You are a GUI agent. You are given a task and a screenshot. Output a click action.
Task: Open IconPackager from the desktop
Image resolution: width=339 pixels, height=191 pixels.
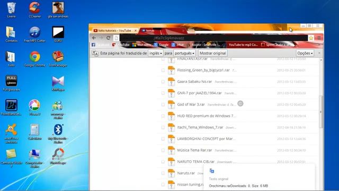click(58, 59)
